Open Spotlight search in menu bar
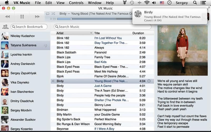This screenshot has width=211, height=132. point(195,3)
